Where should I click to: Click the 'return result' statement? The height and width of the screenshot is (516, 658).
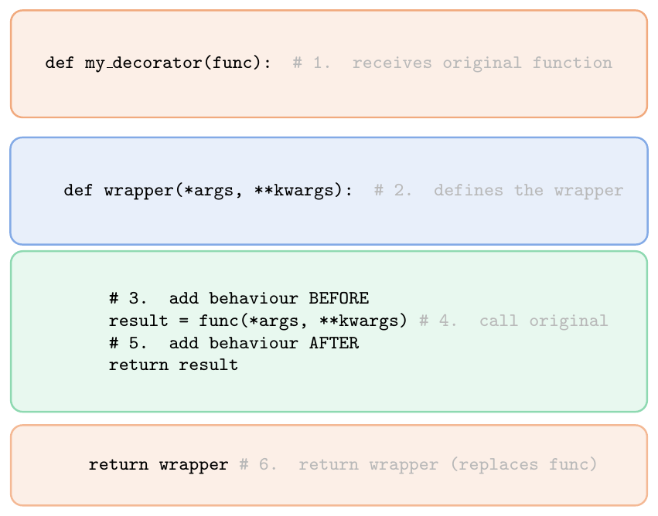pyautogui.click(x=173, y=365)
